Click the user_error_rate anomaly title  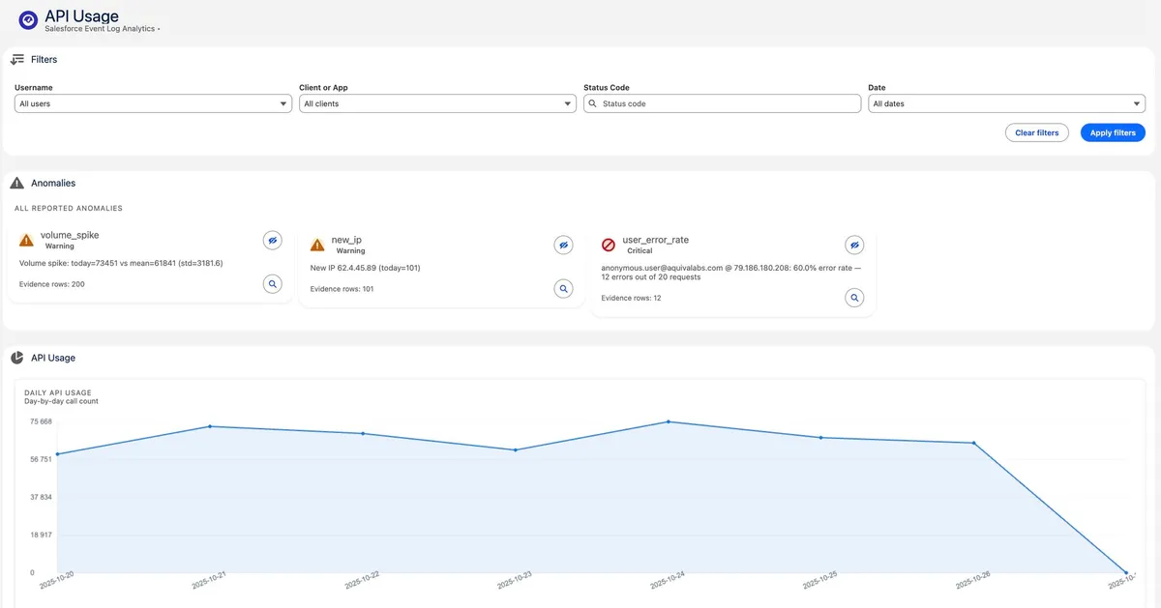tap(656, 240)
